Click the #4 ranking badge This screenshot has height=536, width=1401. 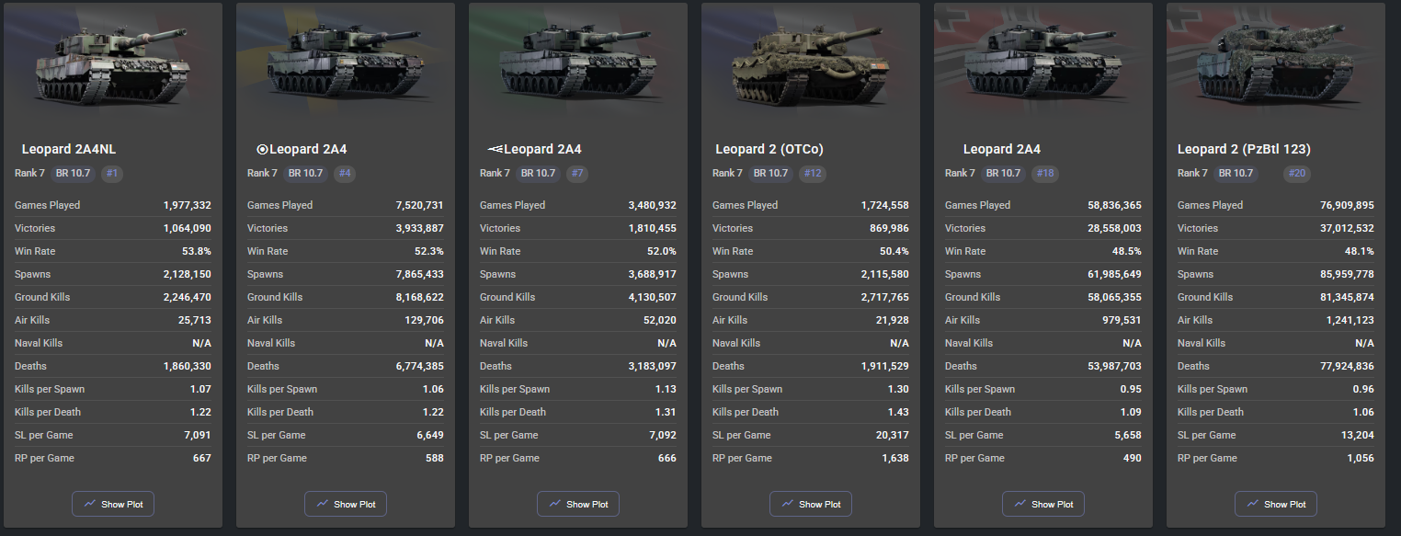tap(345, 173)
